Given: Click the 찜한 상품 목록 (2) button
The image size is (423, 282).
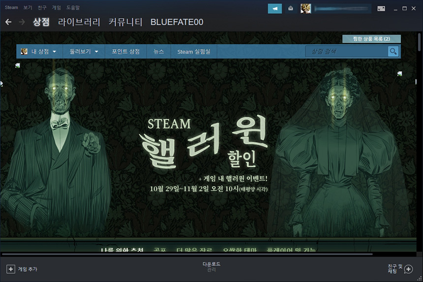Looking at the screenshot, I should tap(371, 39).
